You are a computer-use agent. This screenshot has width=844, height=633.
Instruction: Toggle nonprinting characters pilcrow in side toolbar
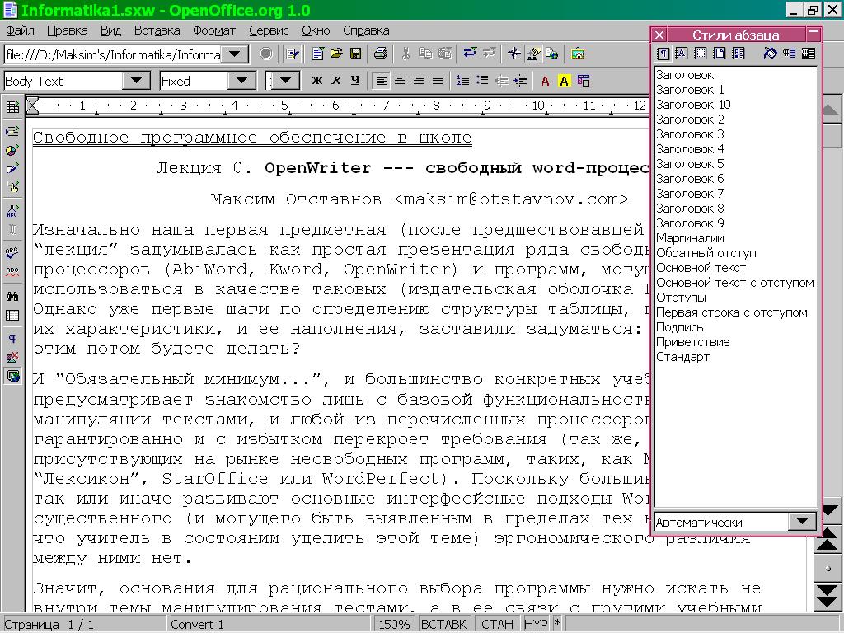coord(12,339)
